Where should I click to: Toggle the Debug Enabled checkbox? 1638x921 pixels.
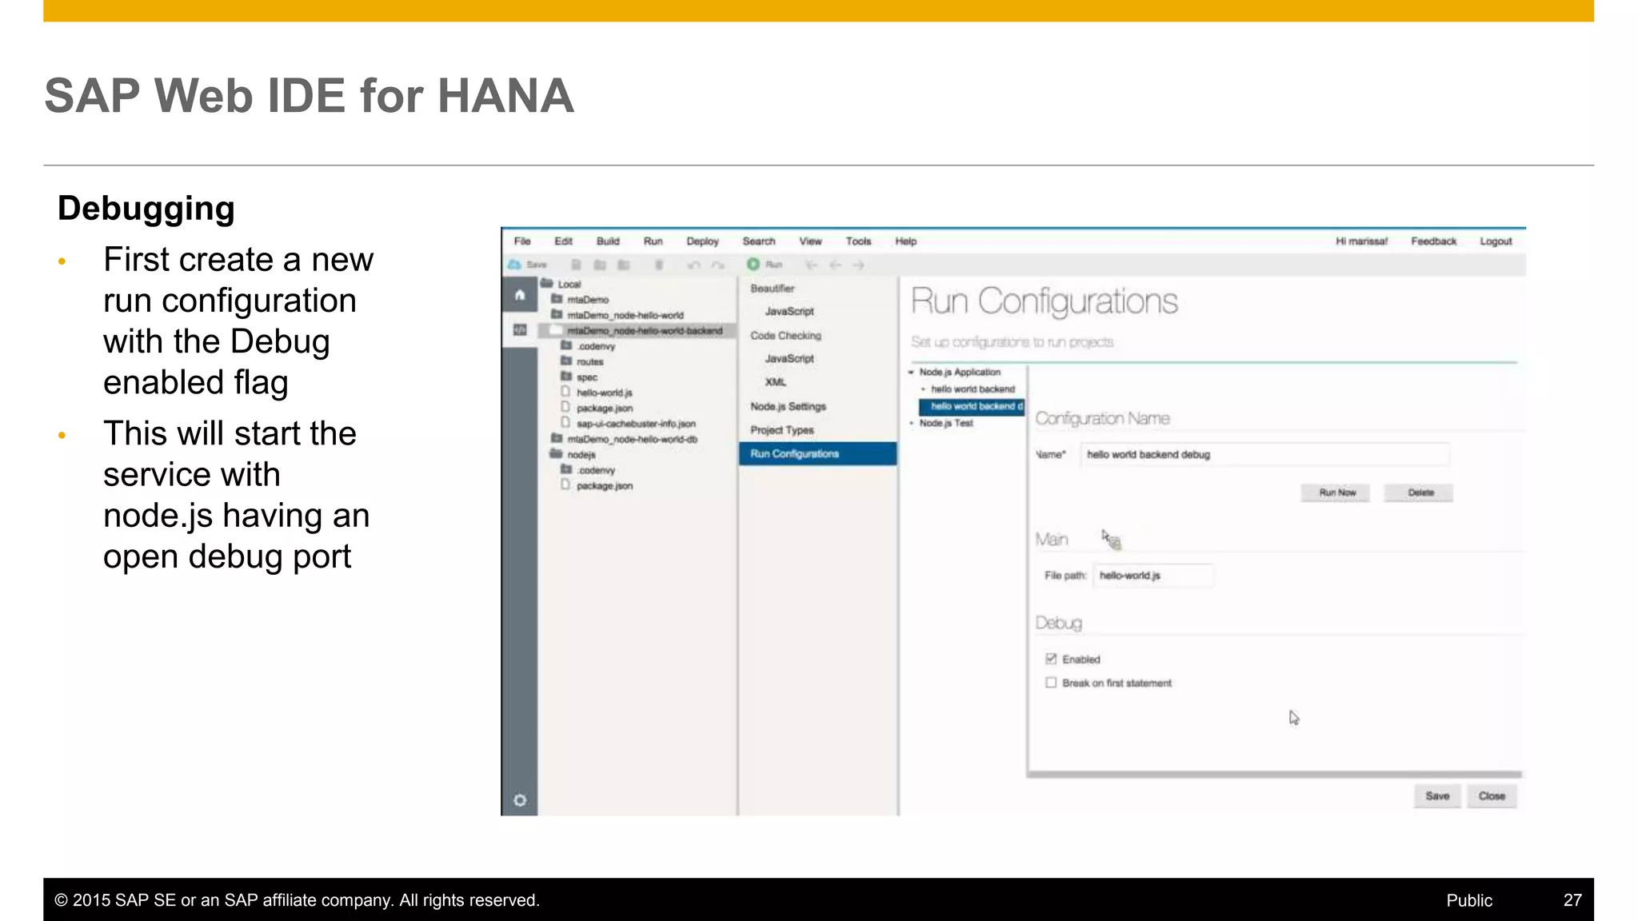[x=1051, y=659]
